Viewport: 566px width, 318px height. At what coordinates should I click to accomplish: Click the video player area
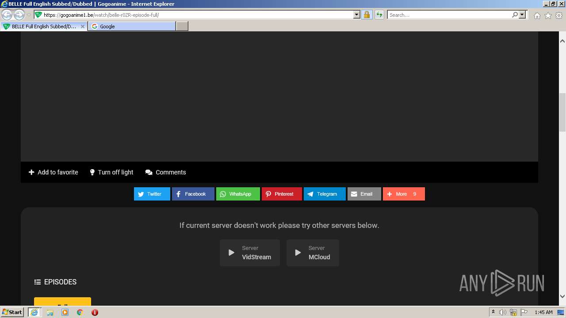coord(279,97)
